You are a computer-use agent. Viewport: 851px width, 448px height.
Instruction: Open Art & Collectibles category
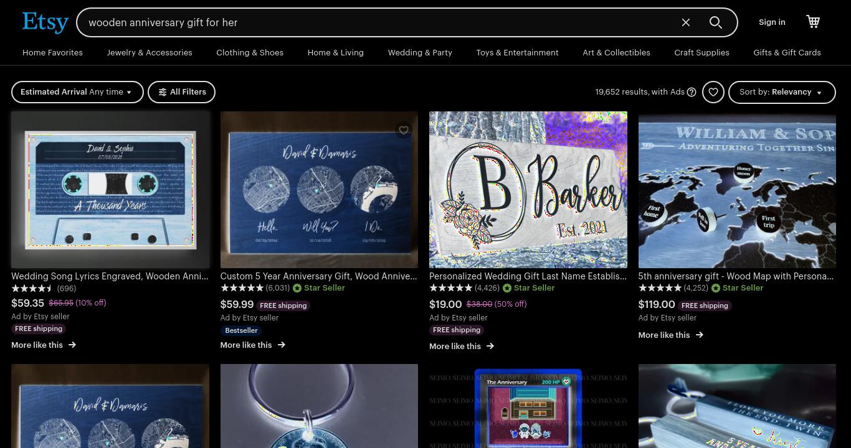coord(616,53)
